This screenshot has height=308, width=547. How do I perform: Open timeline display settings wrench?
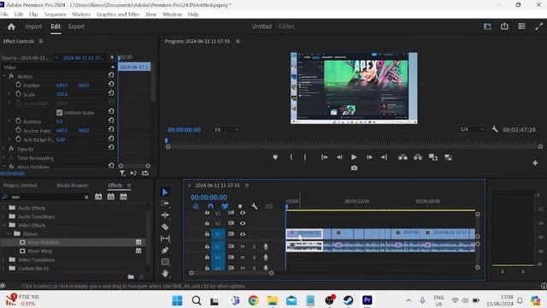pyautogui.click(x=255, y=206)
